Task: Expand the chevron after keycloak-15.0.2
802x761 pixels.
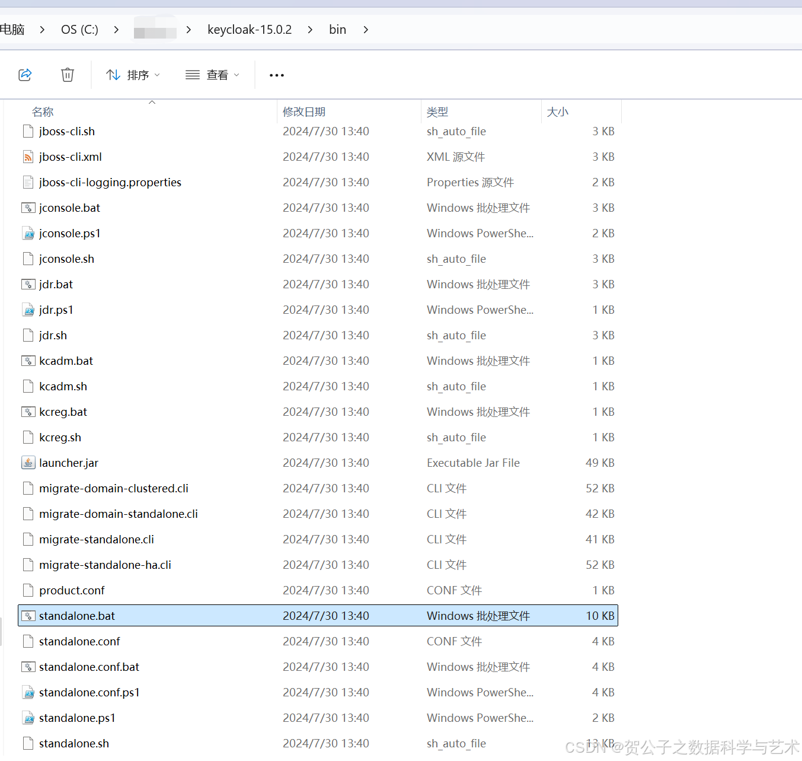Action: pos(310,30)
